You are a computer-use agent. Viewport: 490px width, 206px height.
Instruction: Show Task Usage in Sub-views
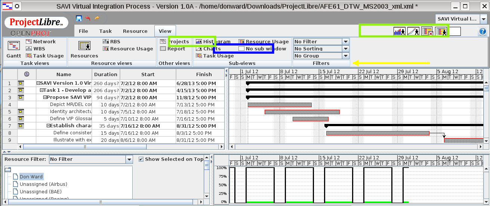tap(215, 56)
